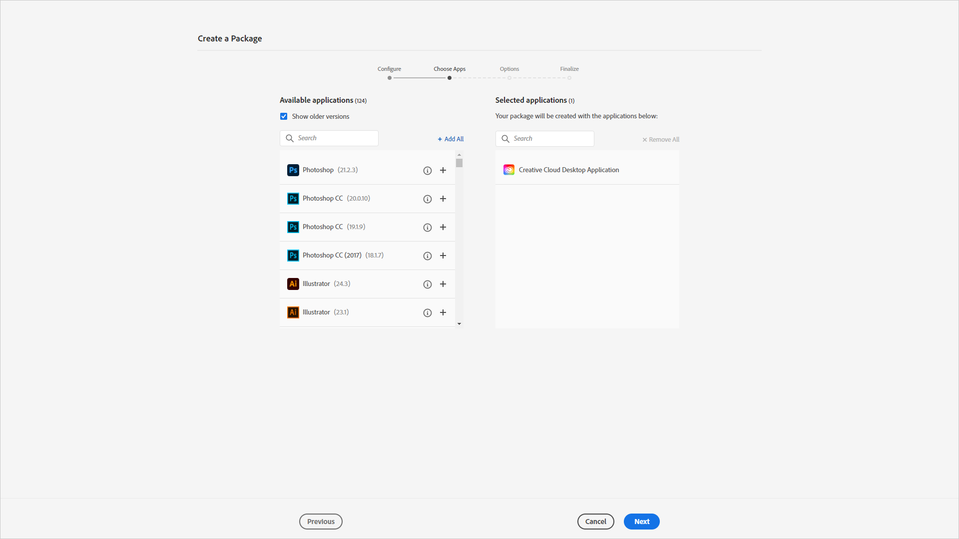Show info for Illustrator 24.3
The width and height of the screenshot is (959, 539).
point(428,284)
